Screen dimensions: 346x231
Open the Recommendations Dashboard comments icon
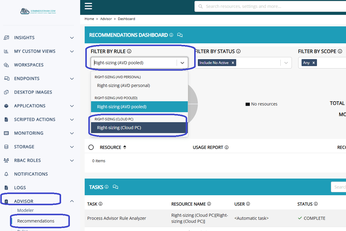180,35
